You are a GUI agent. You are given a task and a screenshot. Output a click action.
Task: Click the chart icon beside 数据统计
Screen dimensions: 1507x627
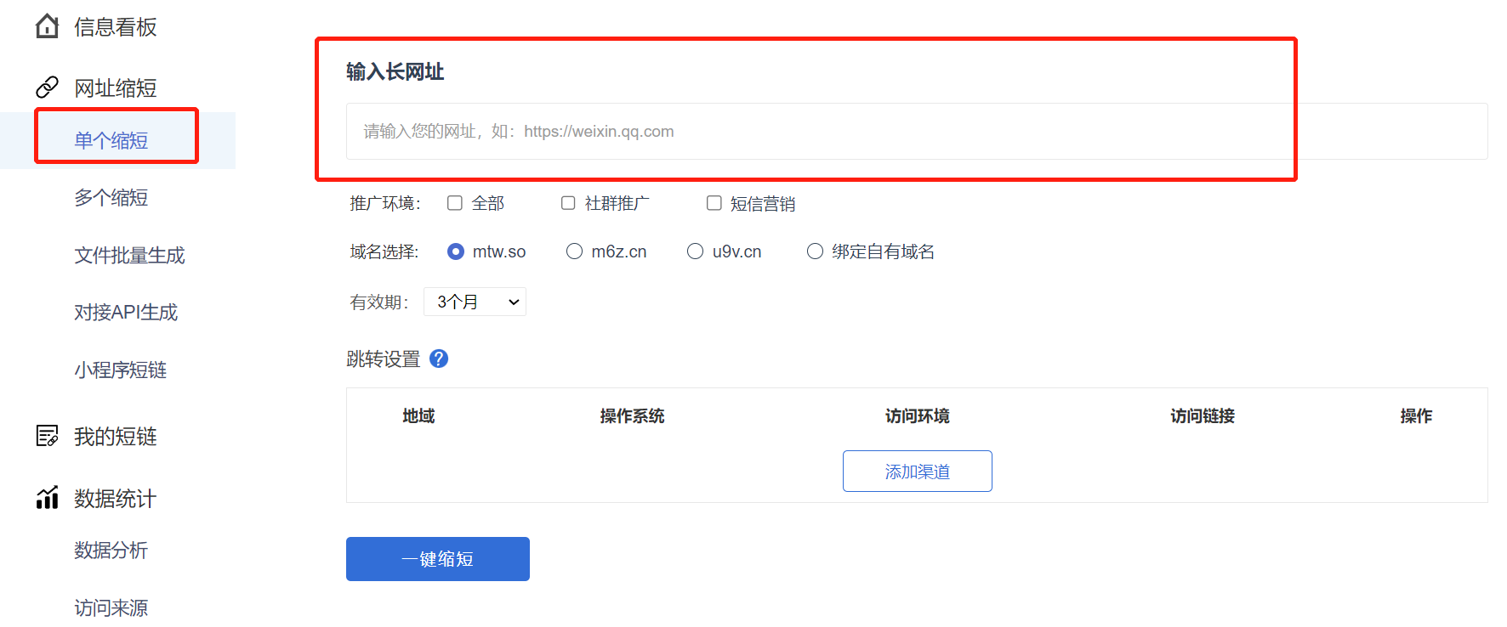click(x=48, y=498)
